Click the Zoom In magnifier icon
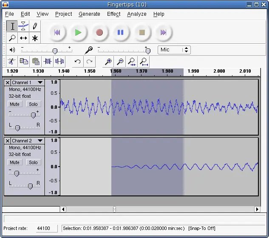The image size is (269, 238). (x=108, y=62)
